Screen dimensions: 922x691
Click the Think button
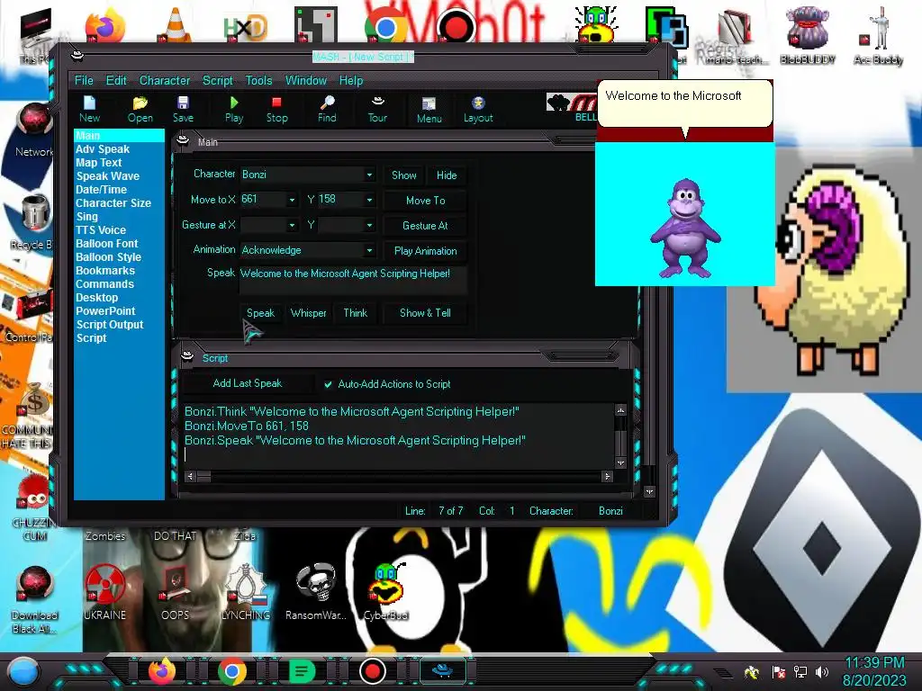[x=355, y=313]
